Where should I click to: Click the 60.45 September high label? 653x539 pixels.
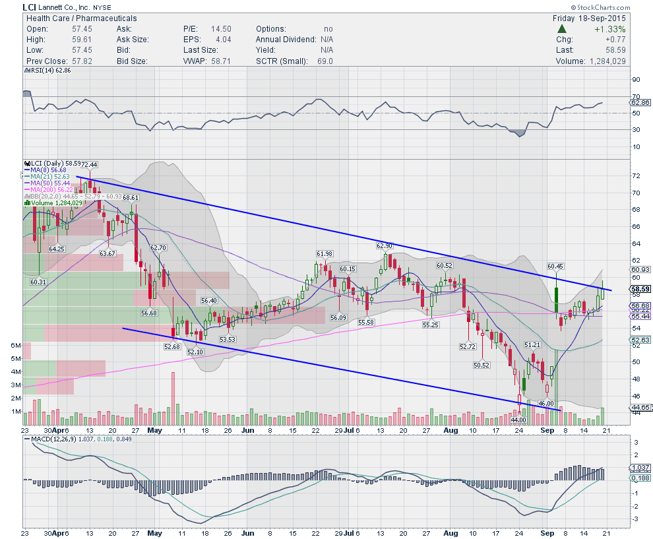click(x=555, y=266)
